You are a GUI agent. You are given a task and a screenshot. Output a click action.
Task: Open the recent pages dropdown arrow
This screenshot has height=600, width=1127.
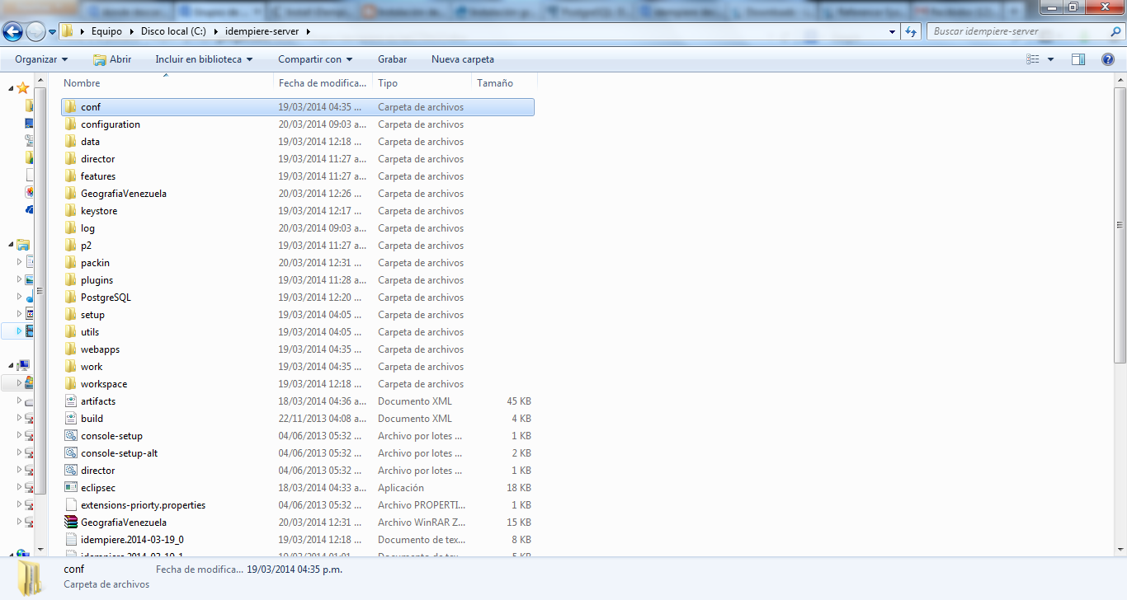pos(53,32)
